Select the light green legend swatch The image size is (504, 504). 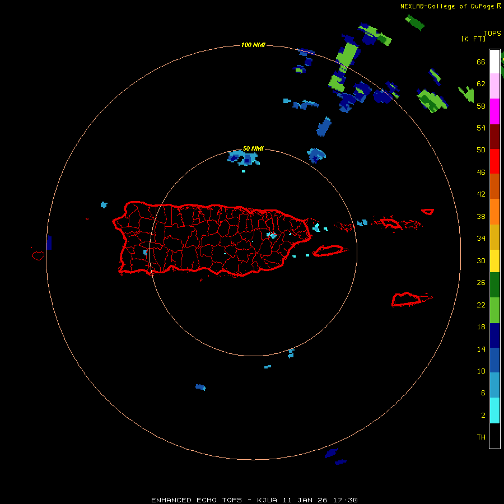click(494, 310)
